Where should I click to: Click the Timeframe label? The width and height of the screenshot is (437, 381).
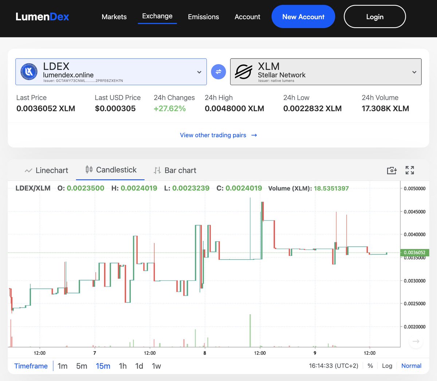pos(31,366)
